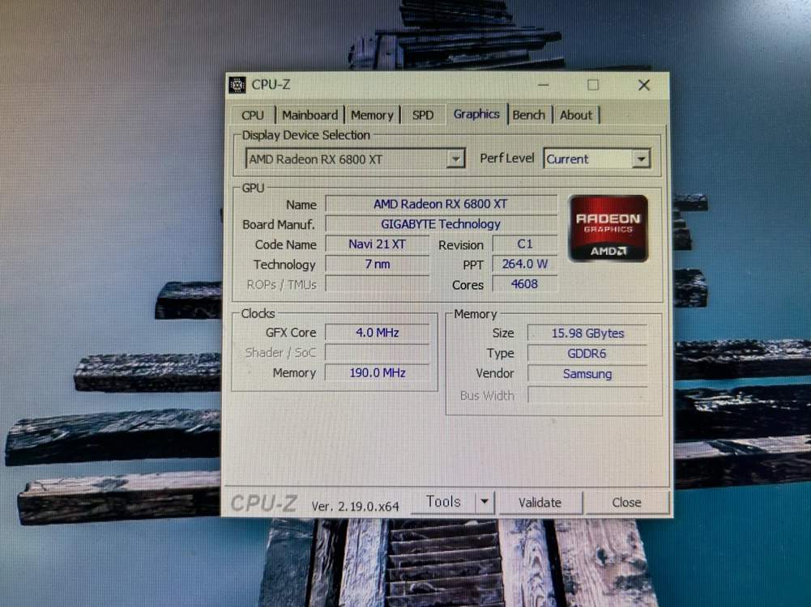
Task: Switch to the Memory tab
Action: coord(372,115)
